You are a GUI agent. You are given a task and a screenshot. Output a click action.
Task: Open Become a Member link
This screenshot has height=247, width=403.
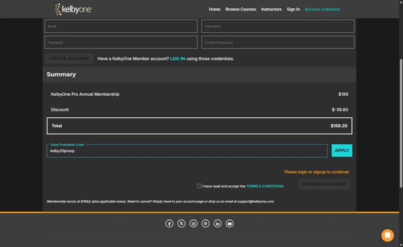pyautogui.click(x=322, y=9)
